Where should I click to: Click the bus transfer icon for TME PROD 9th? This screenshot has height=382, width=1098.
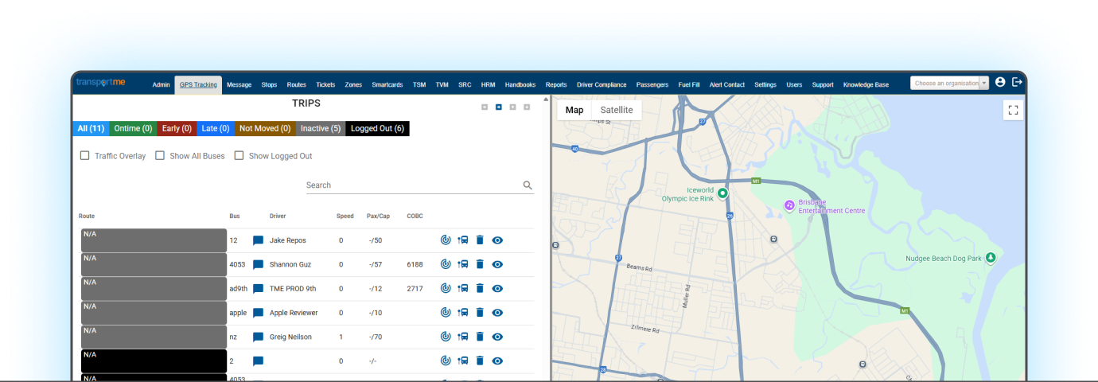pyautogui.click(x=463, y=288)
